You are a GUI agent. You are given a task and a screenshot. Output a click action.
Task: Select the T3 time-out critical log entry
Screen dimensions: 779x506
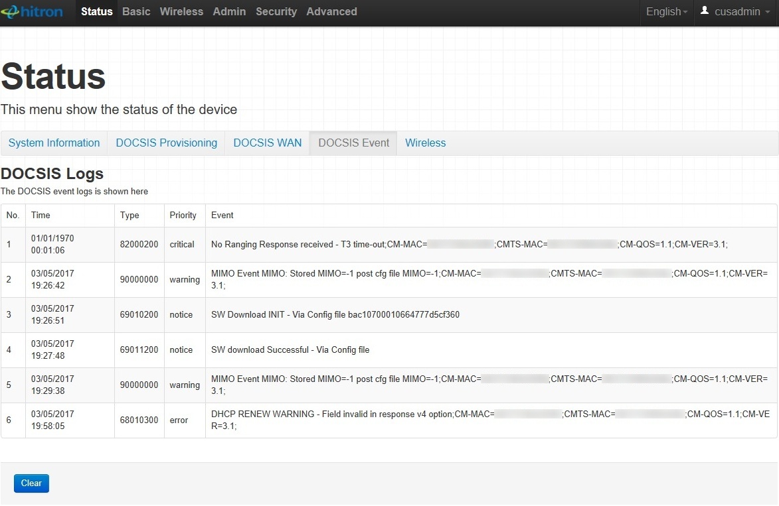pos(389,244)
